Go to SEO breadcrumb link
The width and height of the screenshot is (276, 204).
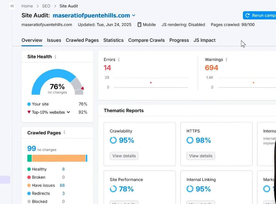pyautogui.click(x=46, y=6)
